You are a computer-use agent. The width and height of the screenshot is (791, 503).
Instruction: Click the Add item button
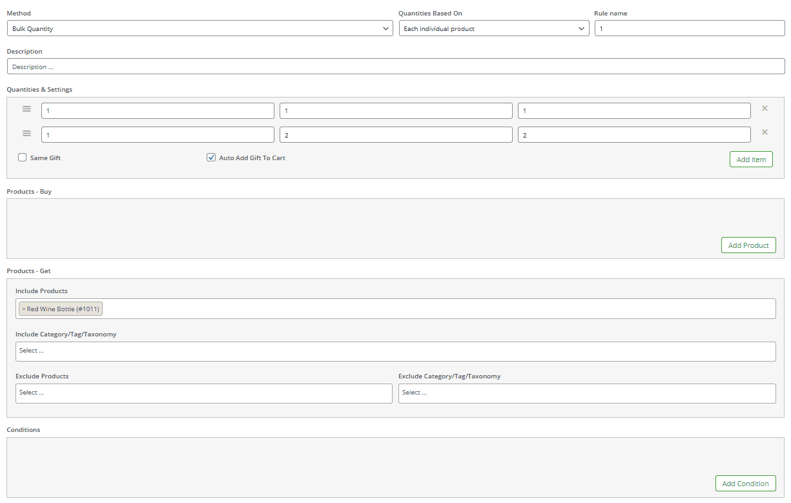click(x=751, y=159)
